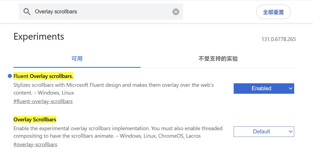This screenshot has height=154, width=313.
Task: Clear the search box with the X icon
Action: [x=176, y=12]
